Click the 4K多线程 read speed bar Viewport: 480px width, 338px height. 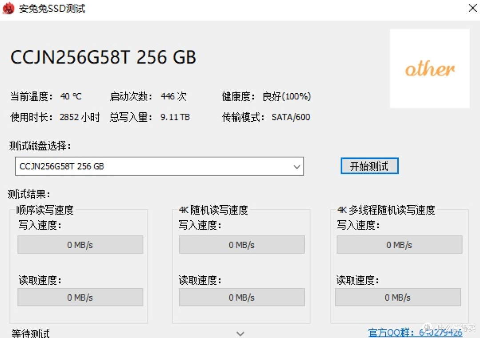tap(398, 297)
